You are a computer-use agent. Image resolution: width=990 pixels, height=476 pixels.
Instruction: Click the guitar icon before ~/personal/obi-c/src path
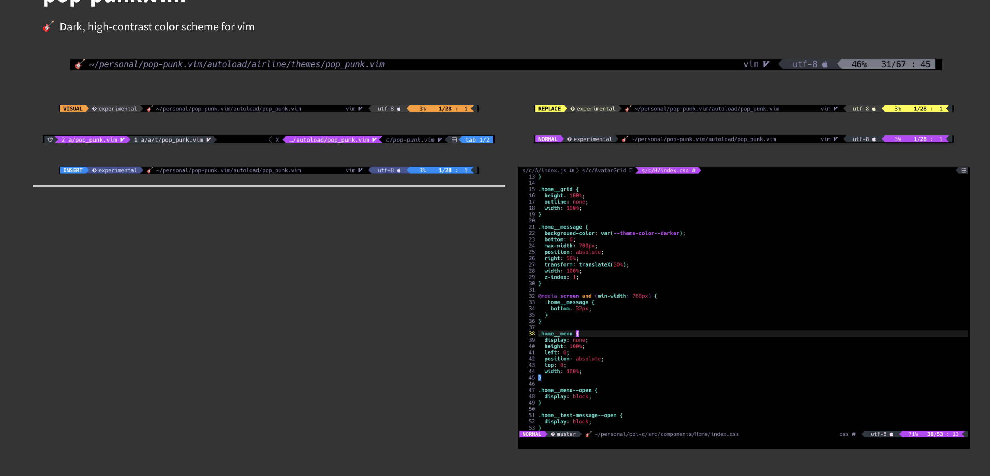[588, 434]
